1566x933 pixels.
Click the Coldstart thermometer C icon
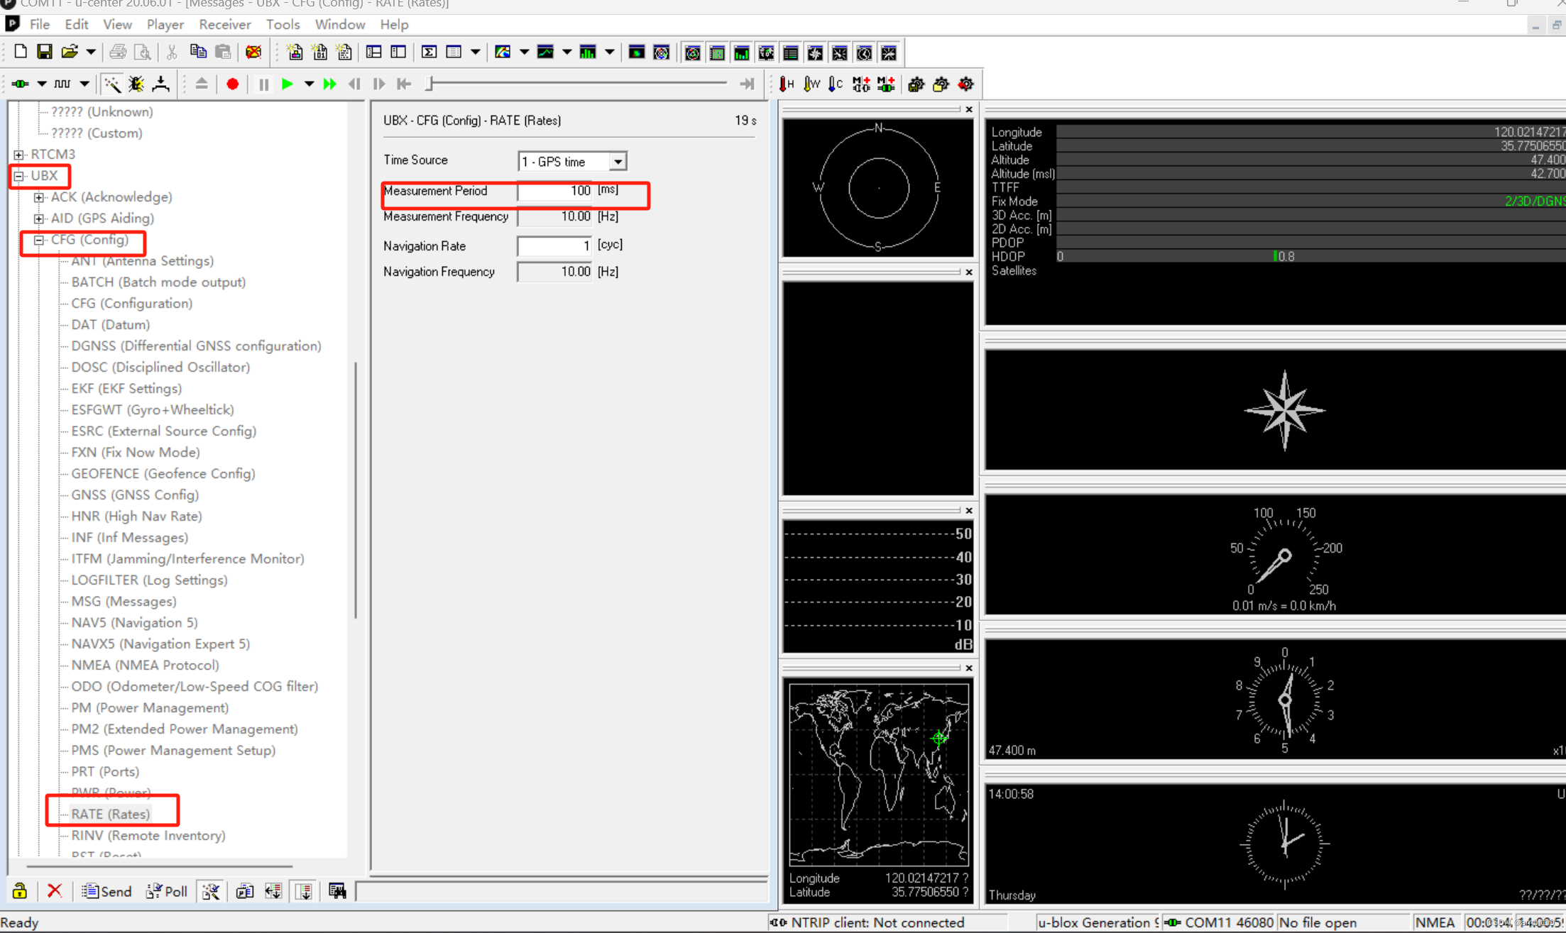click(x=836, y=84)
